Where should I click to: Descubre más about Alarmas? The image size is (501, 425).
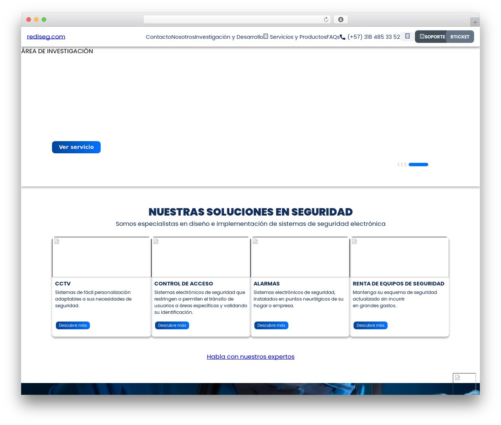(271, 325)
